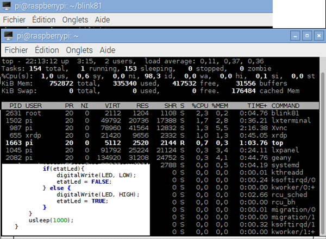This screenshot has height=239, width=326.
Task: Click blink81 window title text
Action: point(58,6)
